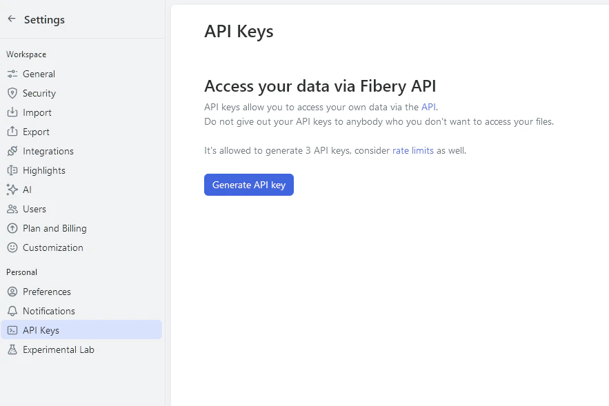Click the Notifications bell icon

pyautogui.click(x=12, y=311)
